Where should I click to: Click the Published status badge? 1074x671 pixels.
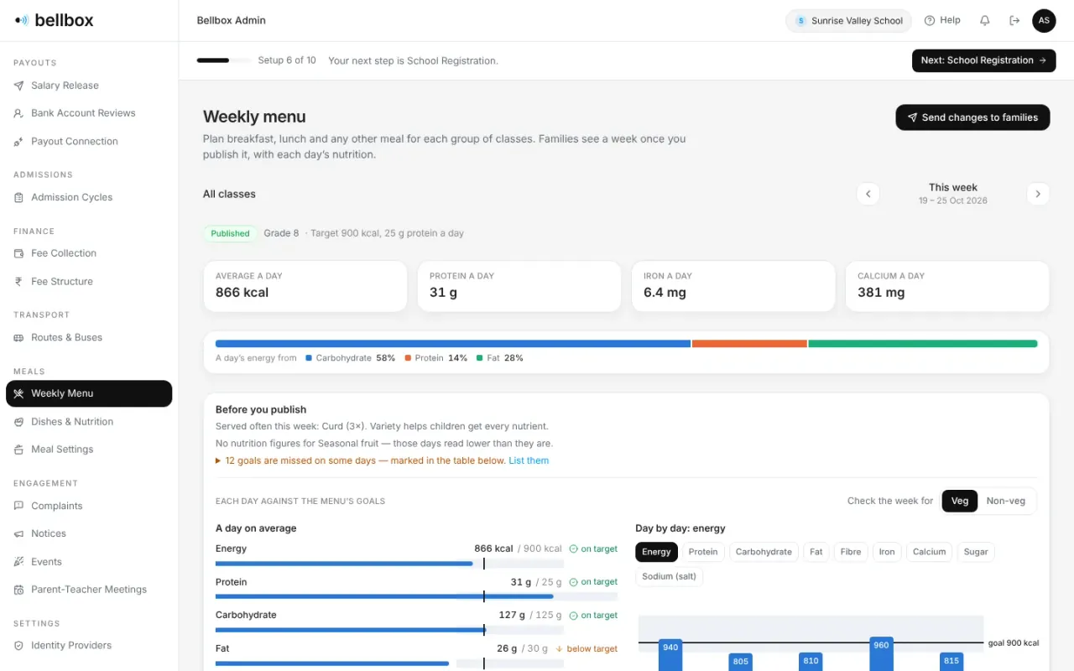(x=230, y=233)
